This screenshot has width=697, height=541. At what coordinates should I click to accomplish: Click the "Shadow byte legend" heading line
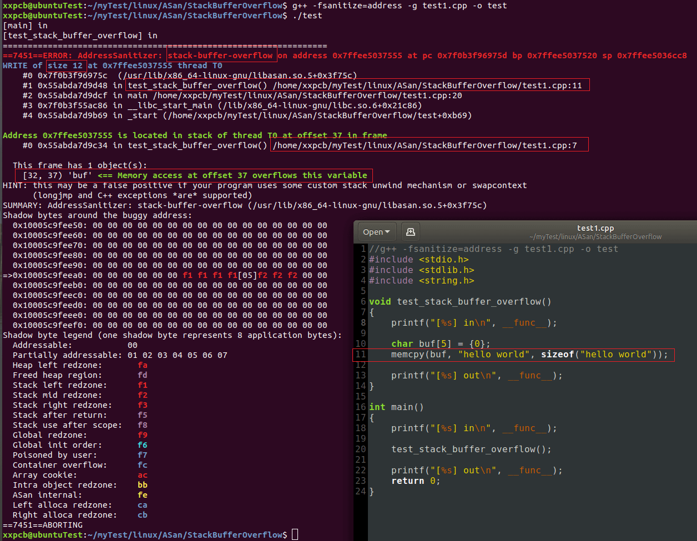(173, 335)
